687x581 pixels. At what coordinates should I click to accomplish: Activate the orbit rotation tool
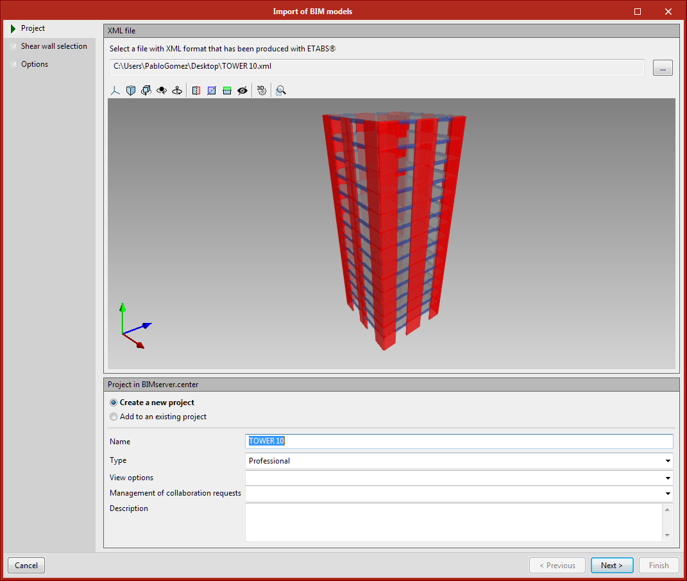146,91
